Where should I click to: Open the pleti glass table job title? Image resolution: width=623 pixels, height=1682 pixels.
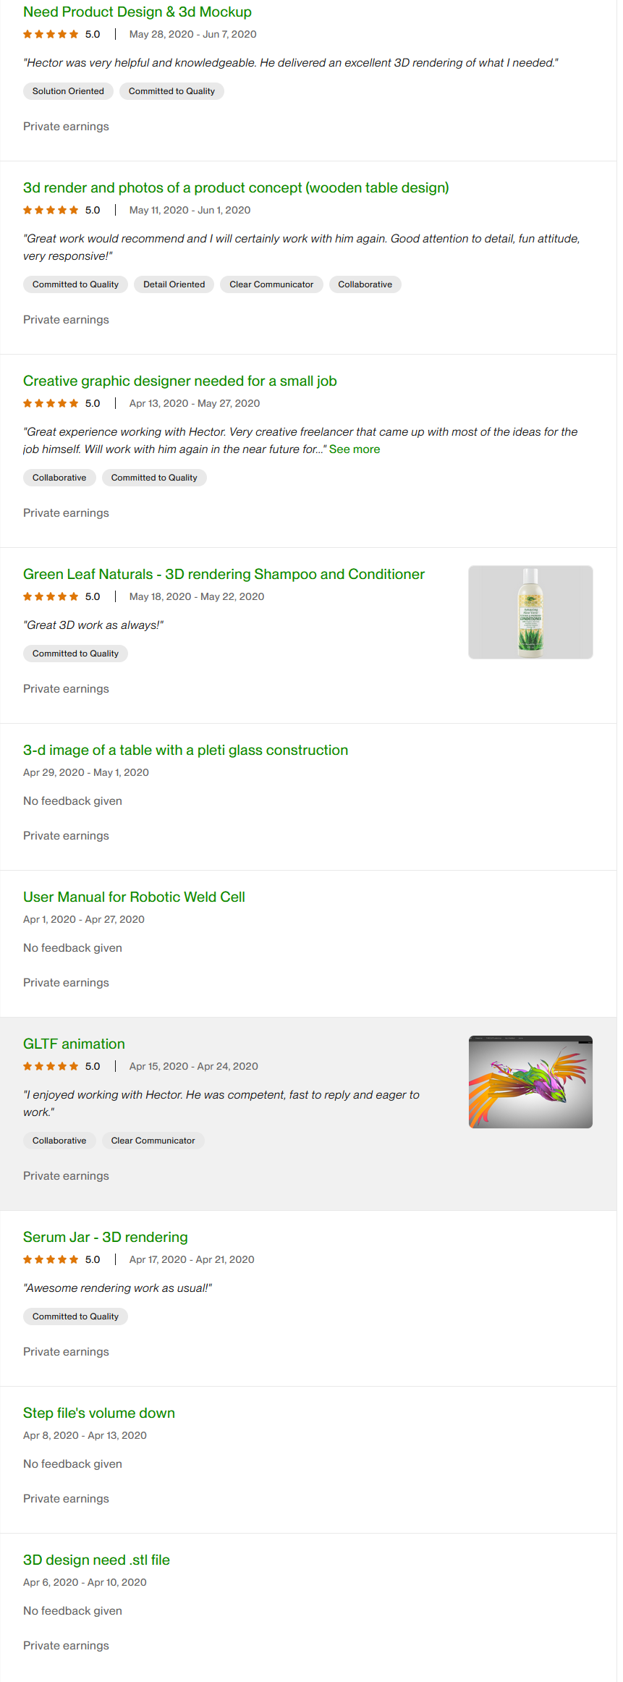point(185,751)
